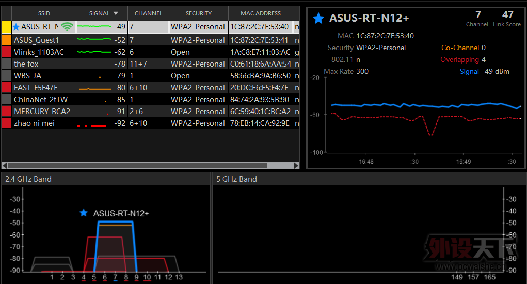The image size is (527, 284).
Task: Click the yellow color swatch for ASUS-RT-N
Action: [x=6, y=27]
